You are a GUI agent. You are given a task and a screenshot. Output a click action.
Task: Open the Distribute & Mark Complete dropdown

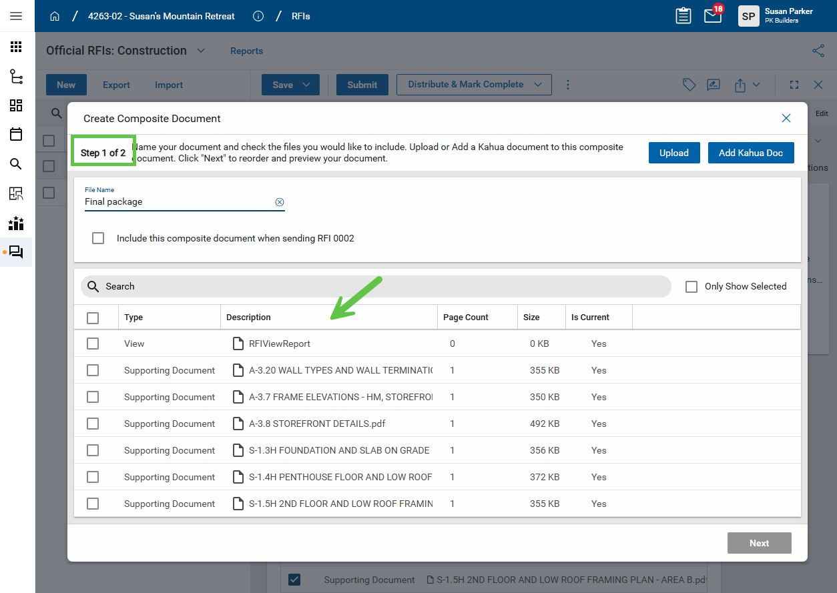538,85
